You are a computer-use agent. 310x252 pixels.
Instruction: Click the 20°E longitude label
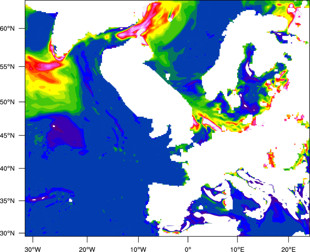click(x=288, y=249)
